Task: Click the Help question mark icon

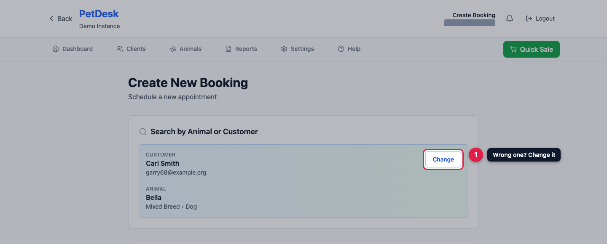Action: 341,49
